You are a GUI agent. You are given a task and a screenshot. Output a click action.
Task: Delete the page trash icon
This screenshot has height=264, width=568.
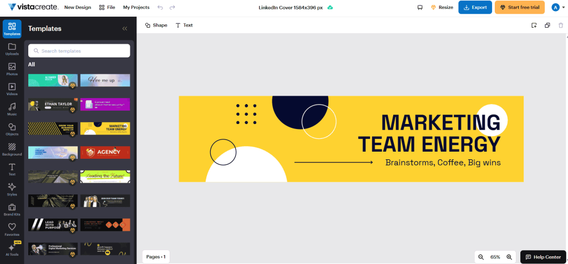561,25
